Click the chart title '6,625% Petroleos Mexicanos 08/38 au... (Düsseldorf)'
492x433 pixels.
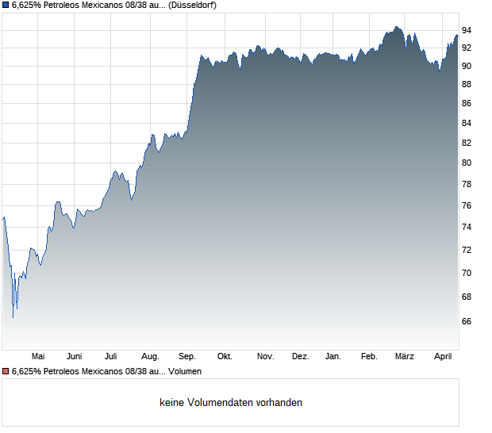click(114, 6)
